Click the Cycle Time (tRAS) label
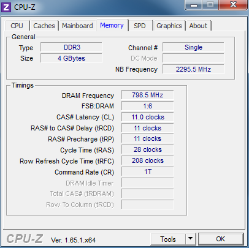 tap(87, 150)
